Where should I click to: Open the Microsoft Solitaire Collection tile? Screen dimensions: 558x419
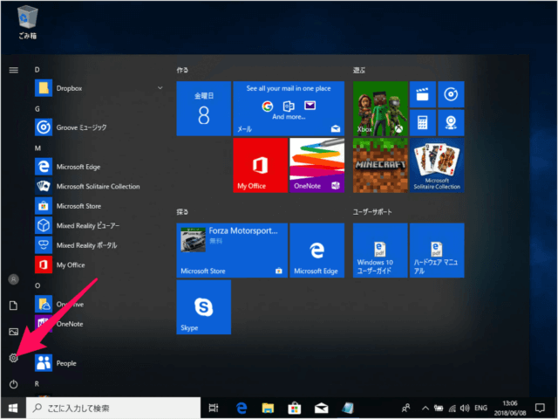tap(437, 165)
